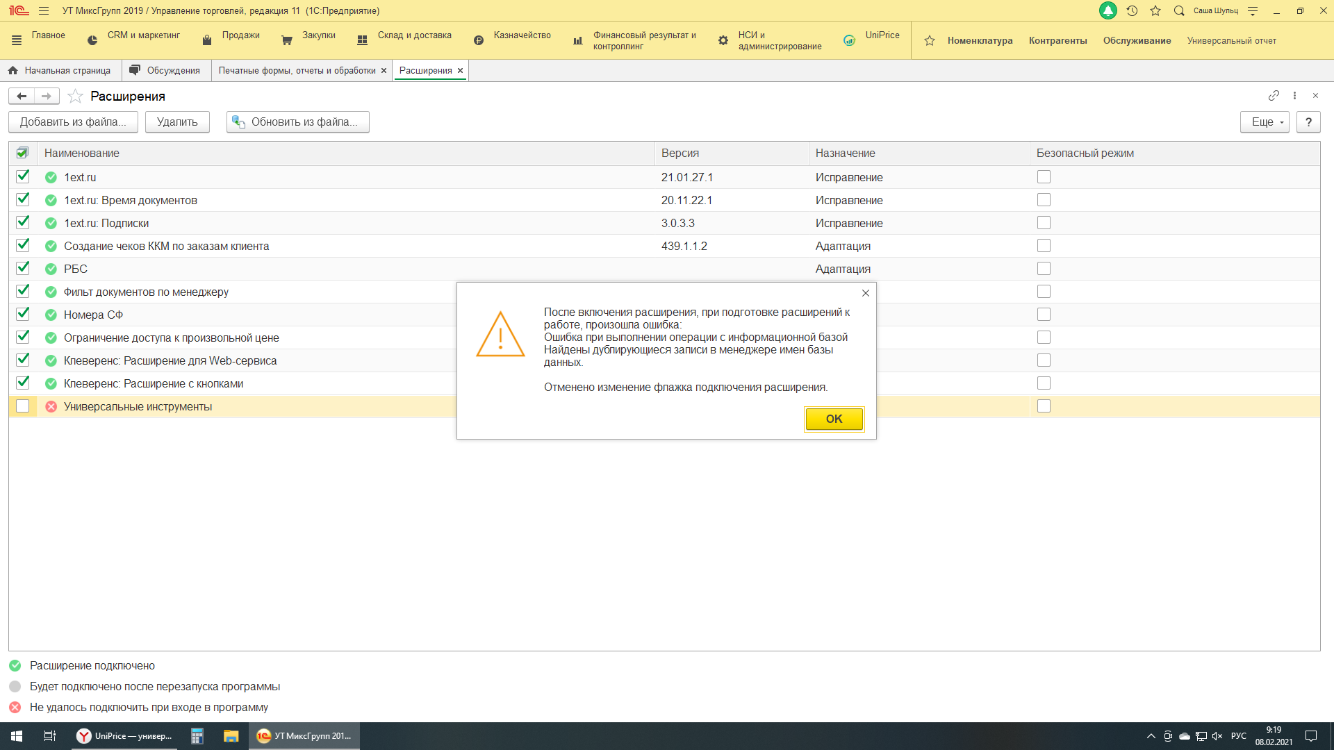
Task: Click the help question mark button
Action: [1308, 122]
